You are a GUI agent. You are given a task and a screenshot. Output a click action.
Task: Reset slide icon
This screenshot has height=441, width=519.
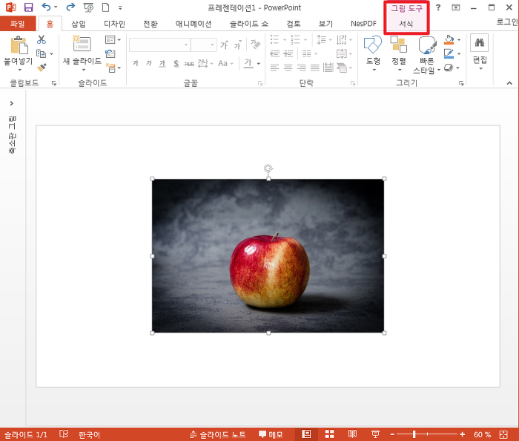(110, 53)
